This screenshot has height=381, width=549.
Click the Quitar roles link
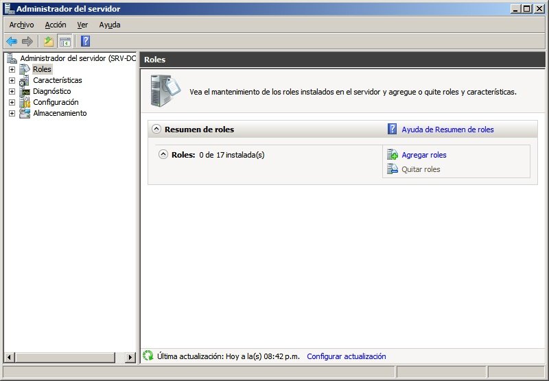pyautogui.click(x=421, y=169)
